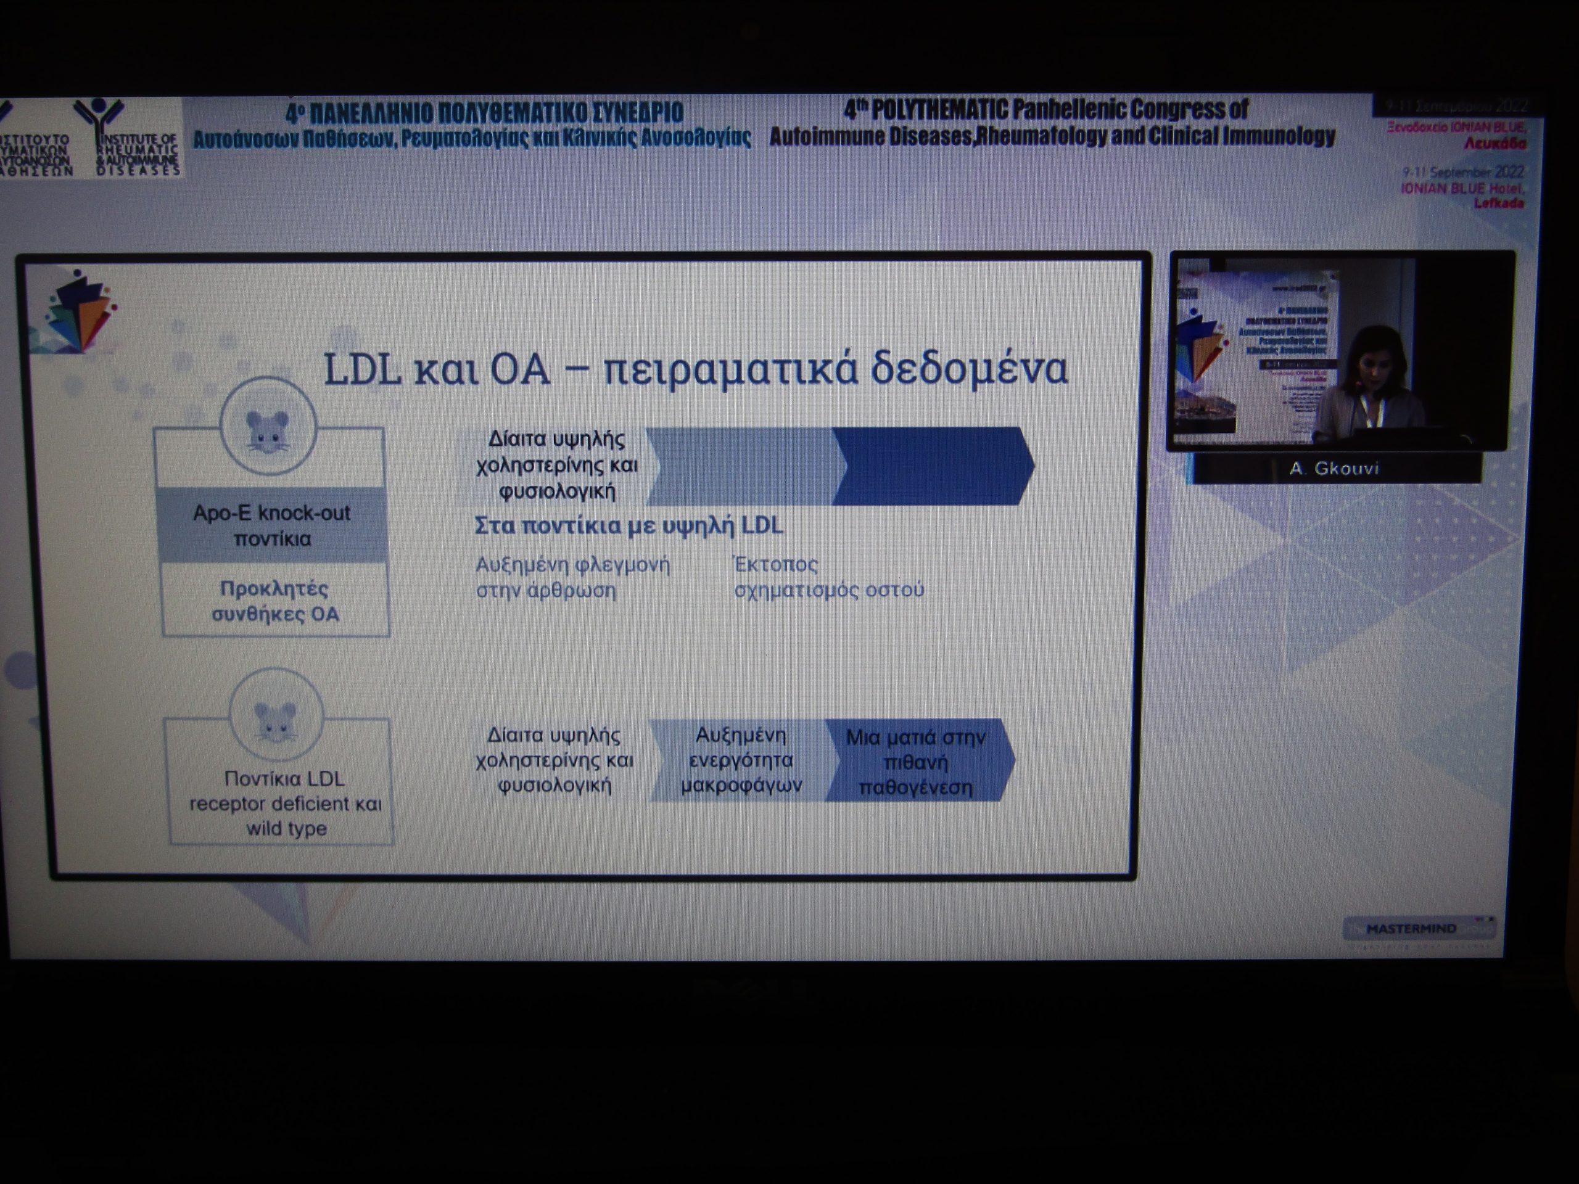Click the Greek congress title ΠΑΝΕΛΛΗΝΙΟ ΠΟΛΥΘΕΜΑΤΙΚΟ ΣΥΝΕΔΡΙΟ
This screenshot has height=1184, width=1579.
pos(484,113)
